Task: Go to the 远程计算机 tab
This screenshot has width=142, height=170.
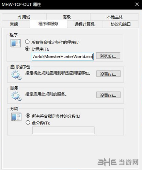Action: tap(85, 24)
